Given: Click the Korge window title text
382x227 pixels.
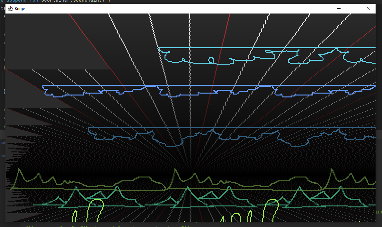Looking at the screenshot, I should click(x=20, y=9).
